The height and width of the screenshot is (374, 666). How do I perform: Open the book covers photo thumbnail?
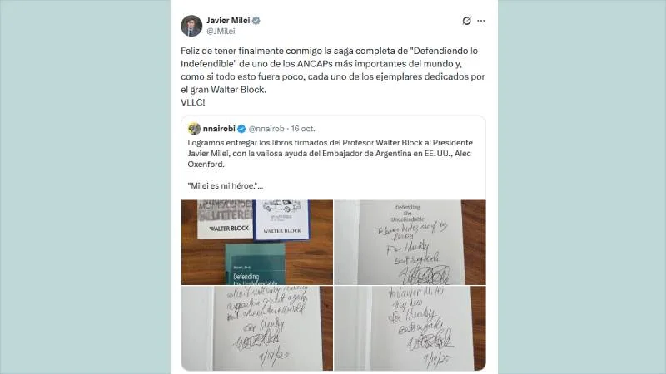click(257, 242)
